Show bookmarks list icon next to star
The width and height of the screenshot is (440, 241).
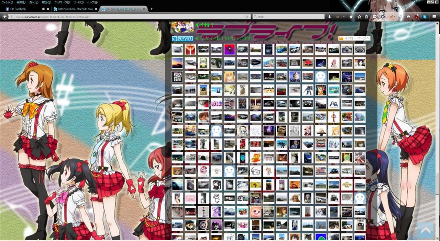click(366, 16)
